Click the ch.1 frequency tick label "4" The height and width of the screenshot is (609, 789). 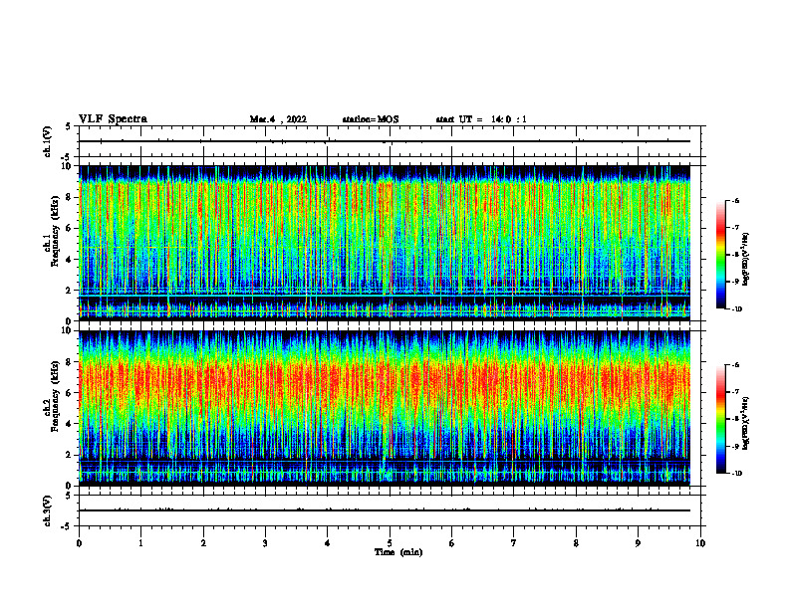(70, 260)
